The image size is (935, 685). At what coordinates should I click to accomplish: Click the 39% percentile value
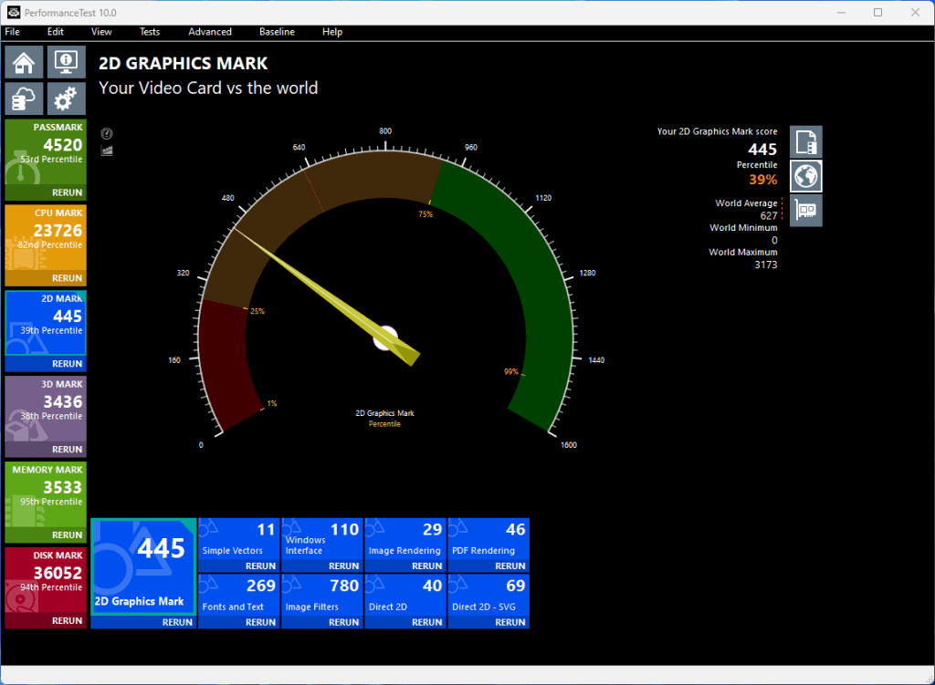coord(763,180)
